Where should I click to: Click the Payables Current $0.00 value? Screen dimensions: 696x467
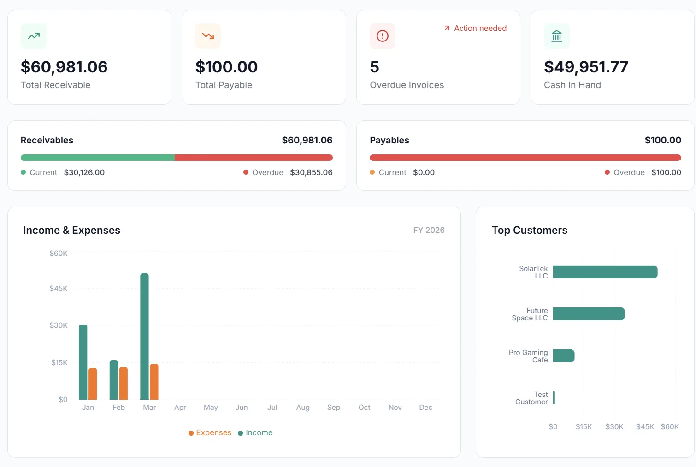point(424,172)
